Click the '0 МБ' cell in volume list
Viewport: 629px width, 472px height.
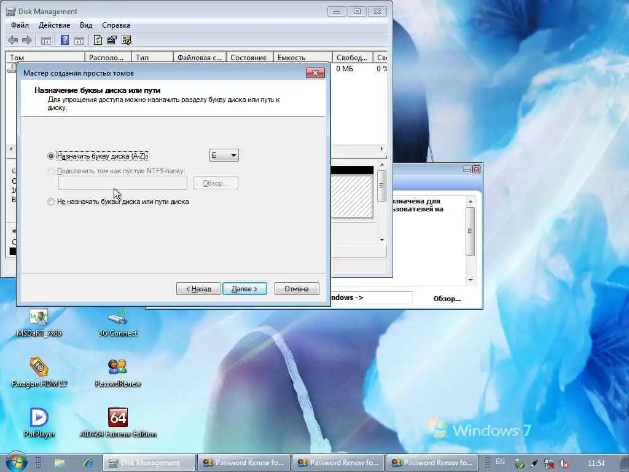(x=345, y=69)
